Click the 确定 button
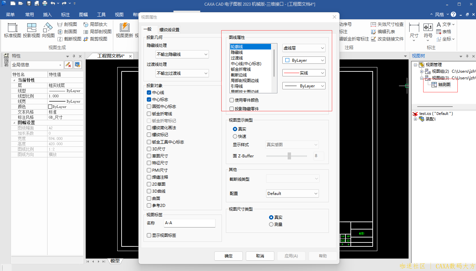Image resolution: width=476 pixels, height=271 pixels. click(x=229, y=256)
